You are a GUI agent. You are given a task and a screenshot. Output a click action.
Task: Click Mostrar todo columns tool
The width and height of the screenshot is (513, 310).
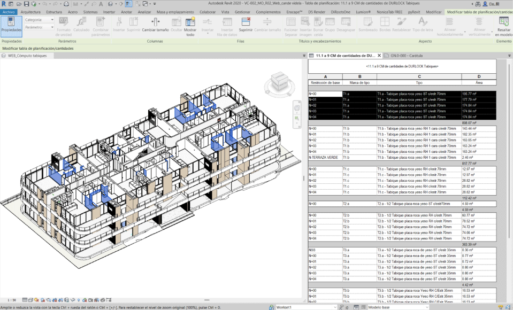pyautogui.click(x=190, y=26)
